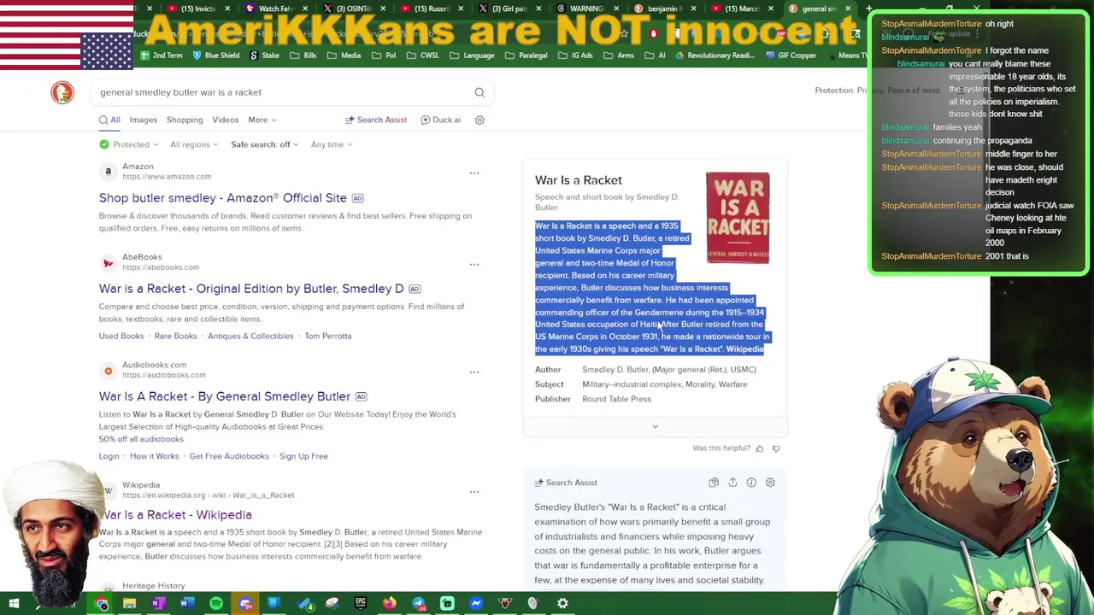Click the Search Assist info icon
Screen dimensions: 1094x615
click(751, 483)
